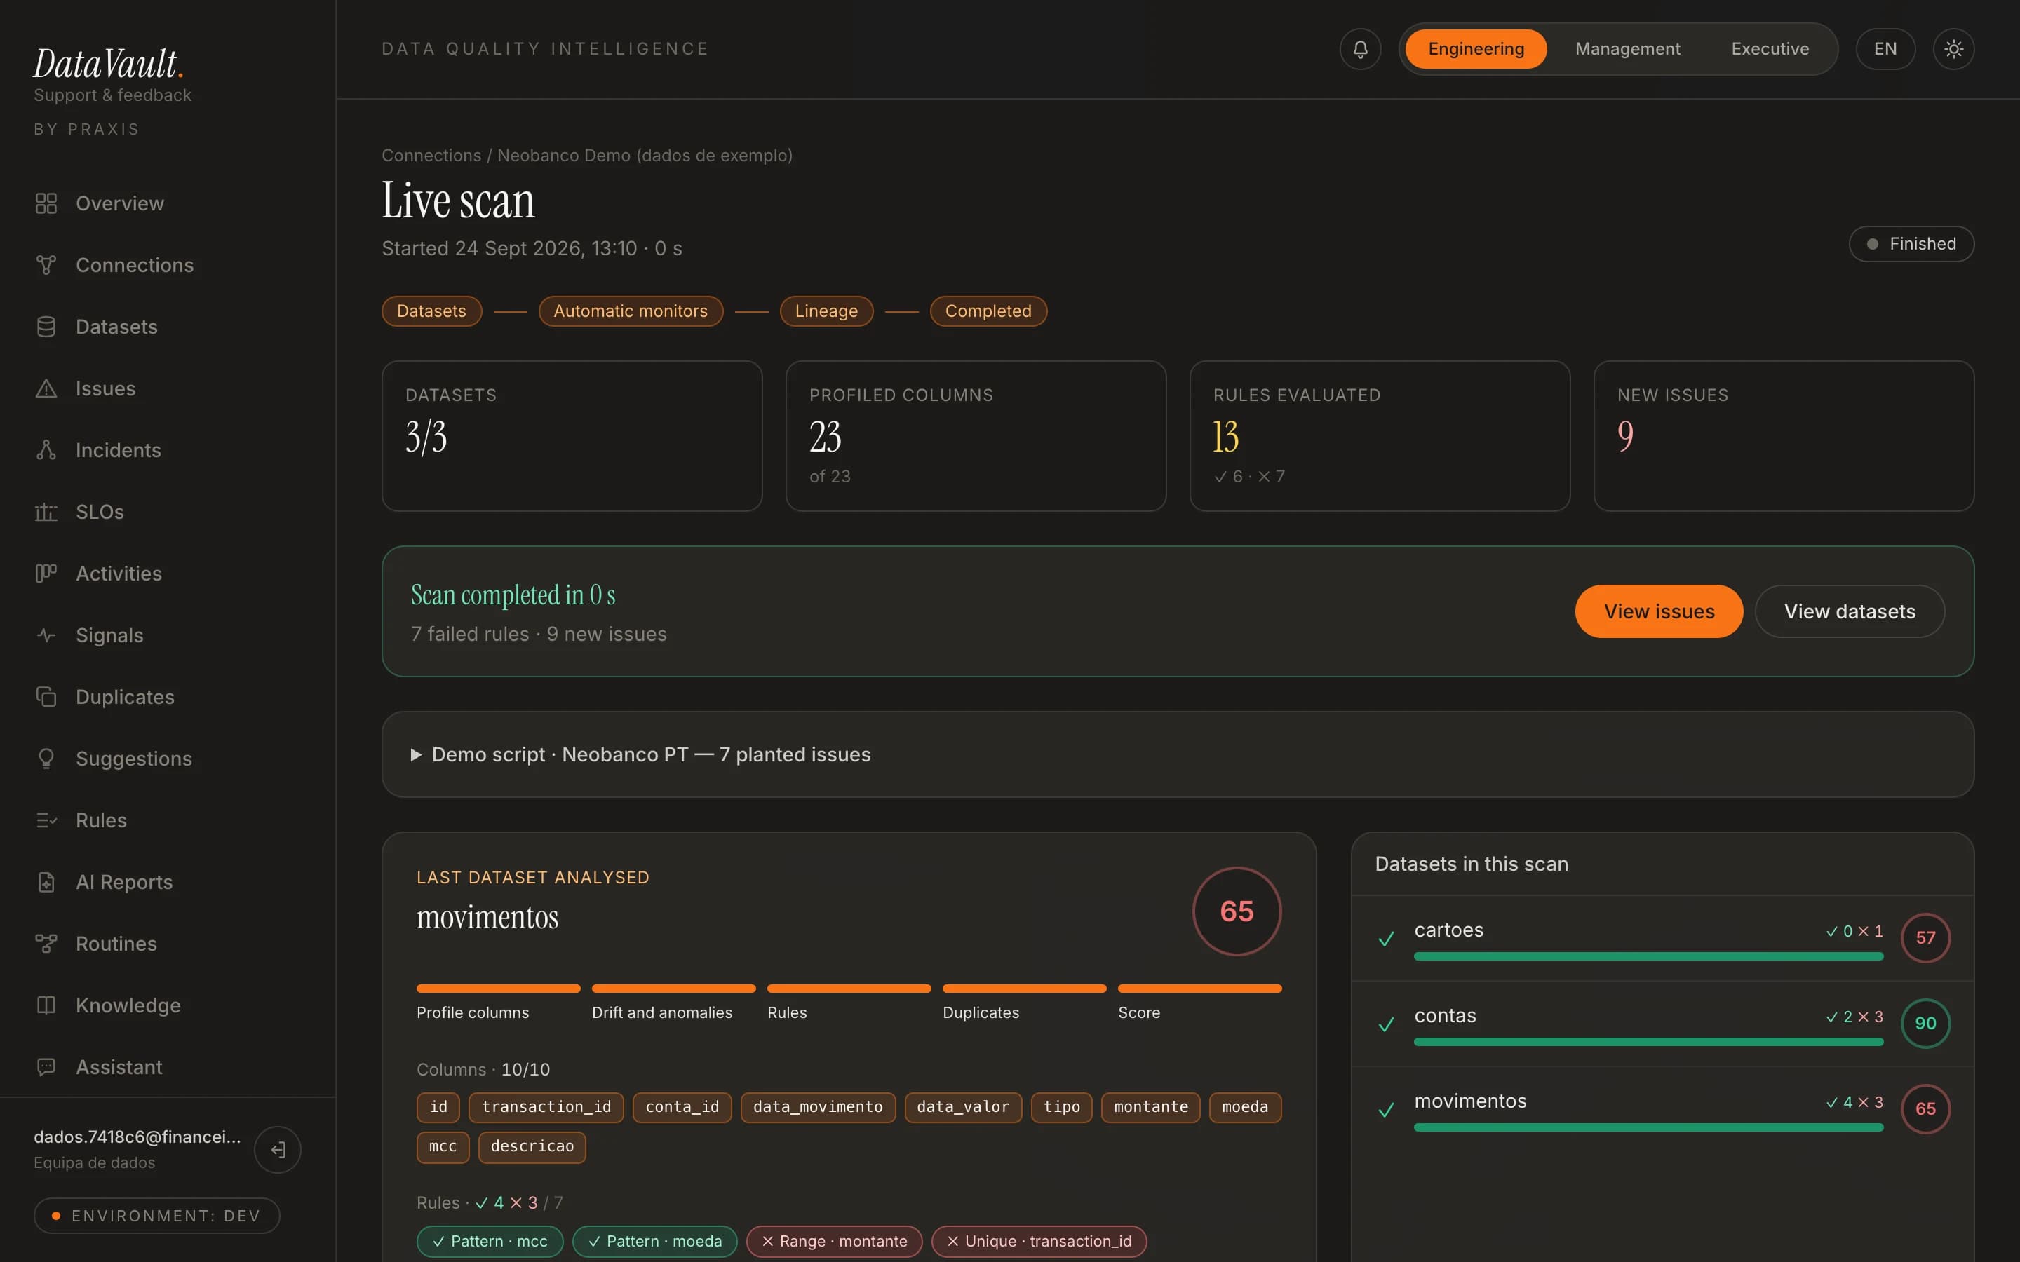The image size is (2020, 1262).
Task: Select the Incidents sidebar icon
Action: click(x=46, y=451)
